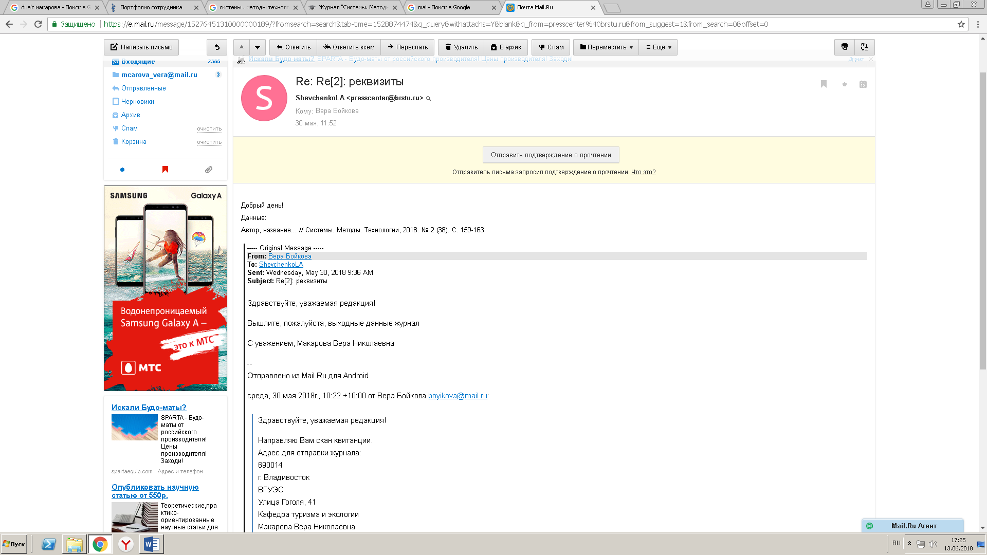Image resolution: width=987 pixels, height=555 pixels.
Task: Go to the previous message with the up arrow
Action: coord(242,47)
